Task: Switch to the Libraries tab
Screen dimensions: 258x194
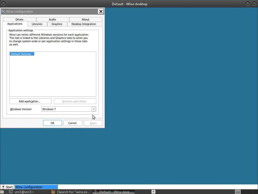Action: coord(37,24)
